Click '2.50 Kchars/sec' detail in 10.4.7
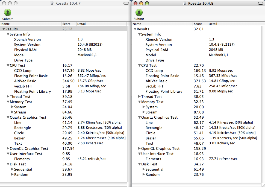This screenshot has height=187, width=265. click(x=90, y=143)
